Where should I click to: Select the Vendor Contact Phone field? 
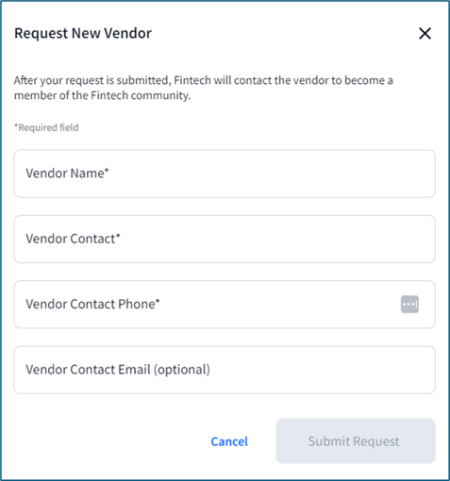tap(225, 305)
